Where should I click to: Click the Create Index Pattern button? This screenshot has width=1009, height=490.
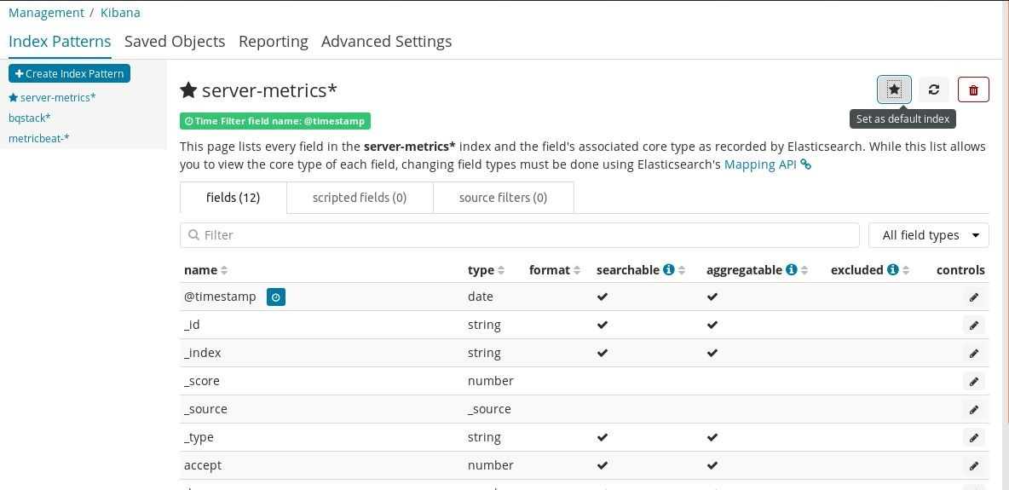click(69, 74)
